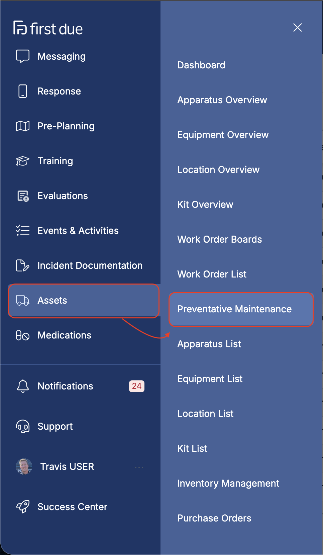This screenshot has width=323, height=555.
Task: Open Support from the sidebar
Action: pos(55,426)
